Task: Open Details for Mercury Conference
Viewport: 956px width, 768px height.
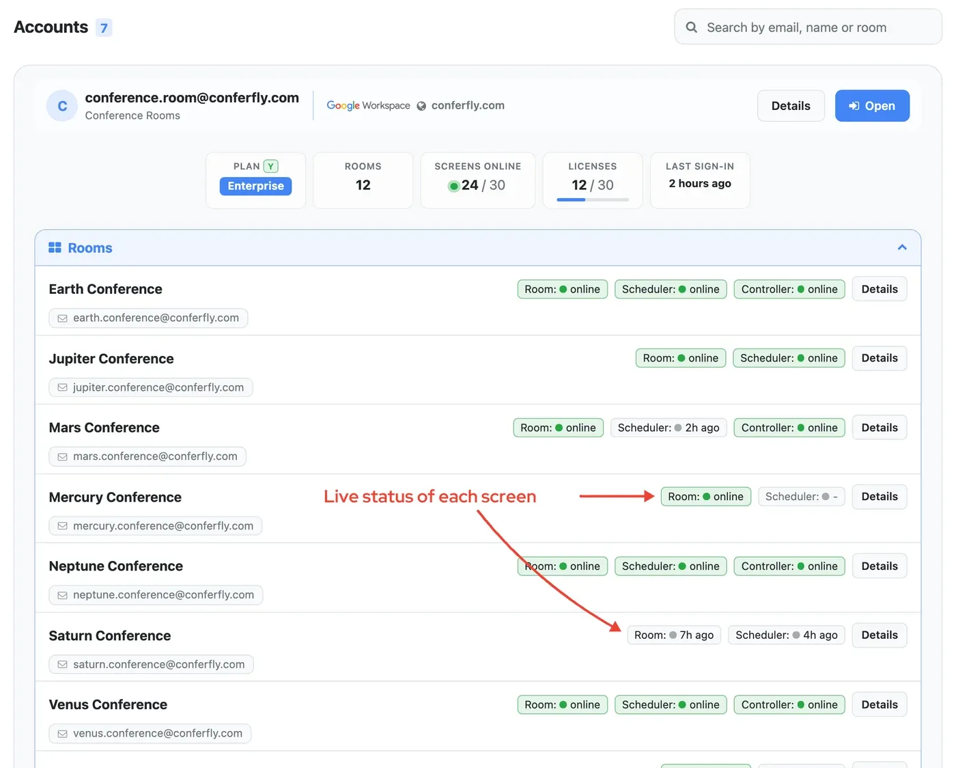Action: [880, 497]
